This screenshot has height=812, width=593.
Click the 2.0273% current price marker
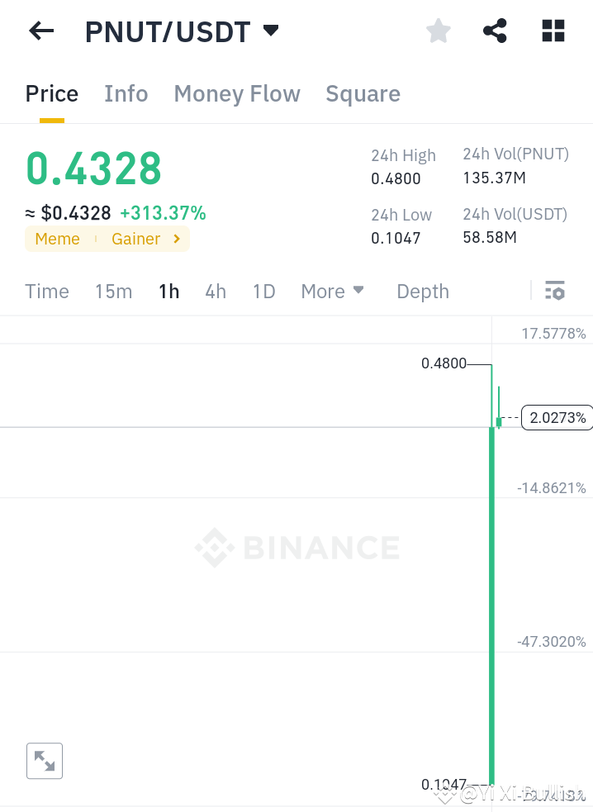(557, 418)
